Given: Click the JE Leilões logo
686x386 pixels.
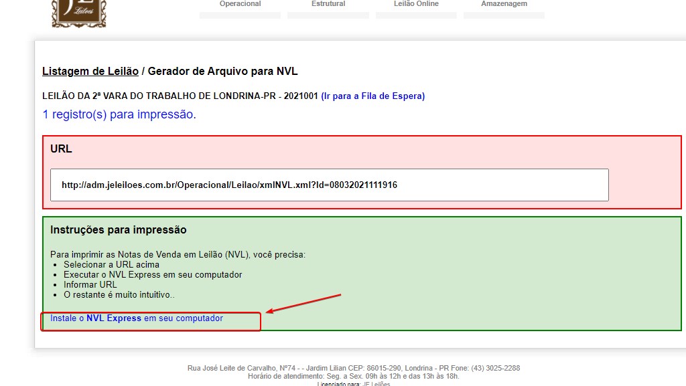Looking at the screenshot, I should tap(78, 13).
